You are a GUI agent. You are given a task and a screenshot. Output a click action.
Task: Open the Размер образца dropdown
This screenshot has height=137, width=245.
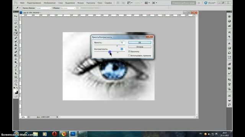point(43,8)
